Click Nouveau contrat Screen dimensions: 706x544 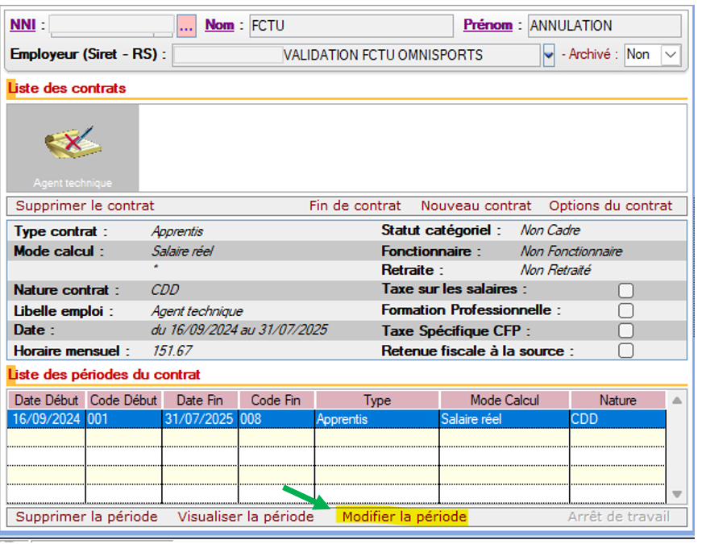[476, 206]
